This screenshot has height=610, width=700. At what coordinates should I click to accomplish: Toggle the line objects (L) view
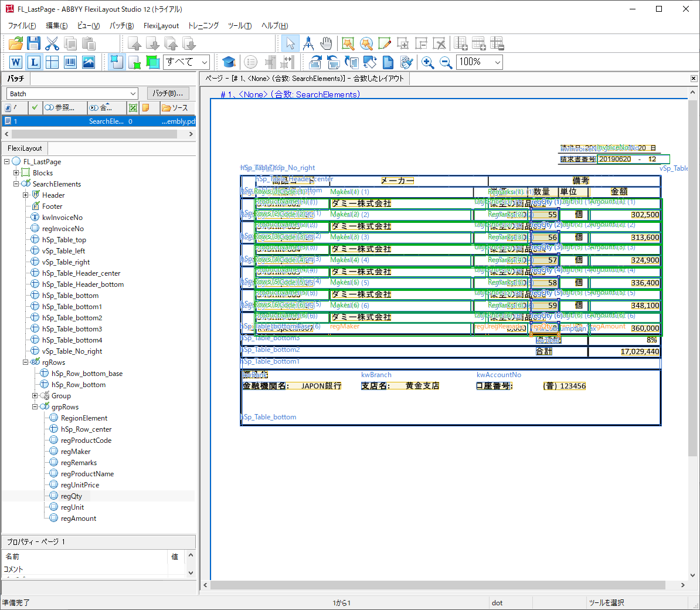click(34, 62)
